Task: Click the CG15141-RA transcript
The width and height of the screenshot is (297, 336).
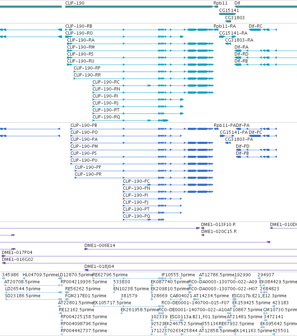Action: pos(233,33)
